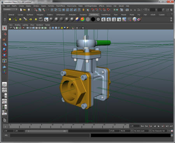Image resolution: width=175 pixels, height=143 pixels.
Task: Create a volume light from the shelf
Action: click(x=36, y=19)
